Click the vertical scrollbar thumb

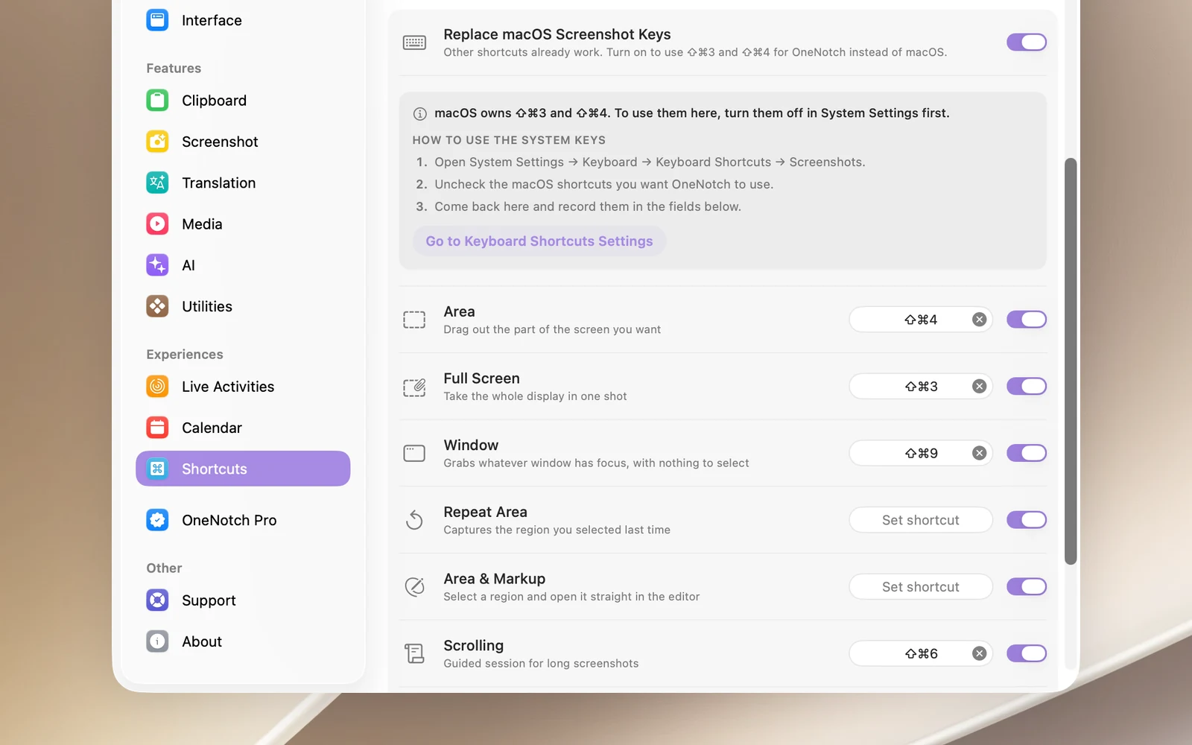click(x=1071, y=361)
